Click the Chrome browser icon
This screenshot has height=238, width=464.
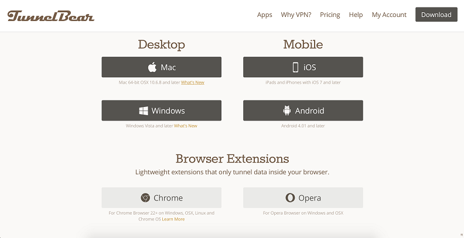[x=145, y=198]
